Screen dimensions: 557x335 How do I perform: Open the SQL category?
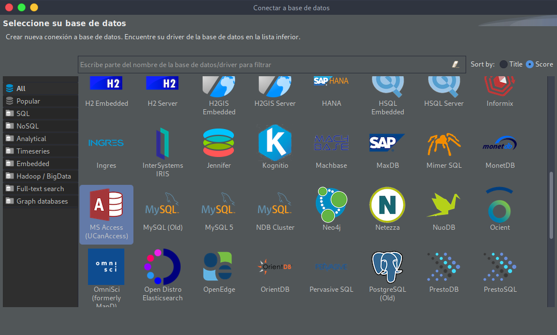click(x=40, y=114)
